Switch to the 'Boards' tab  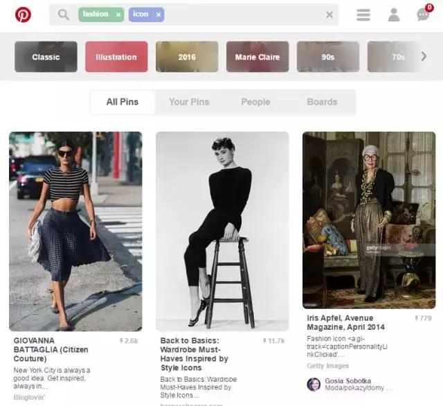click(322, 102)
